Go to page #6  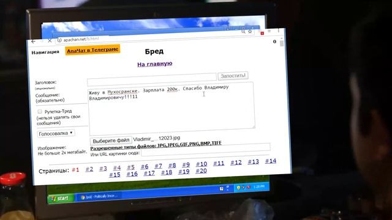pyautogui.click(x=145, y=166)
